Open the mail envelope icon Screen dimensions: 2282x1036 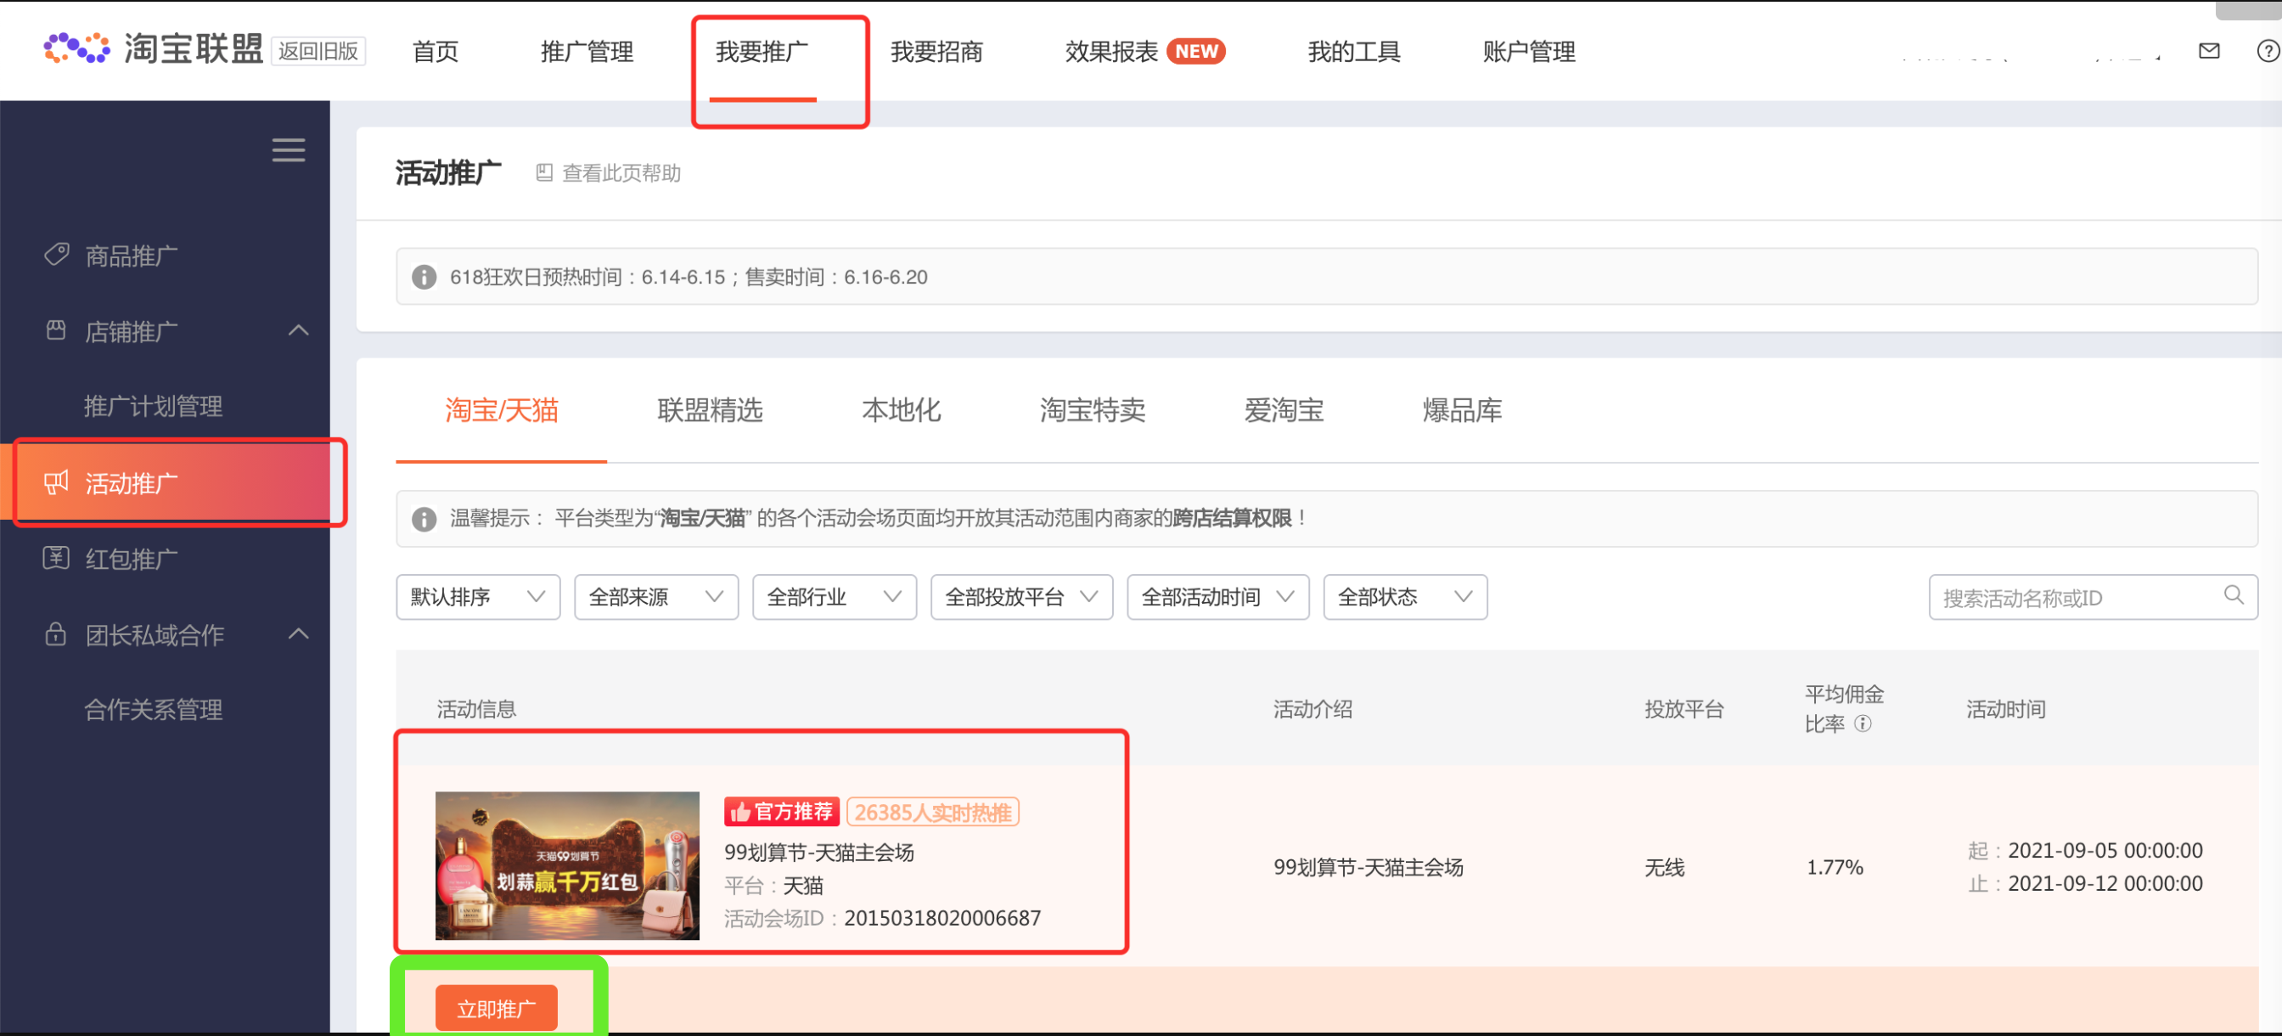[2208, 52]
